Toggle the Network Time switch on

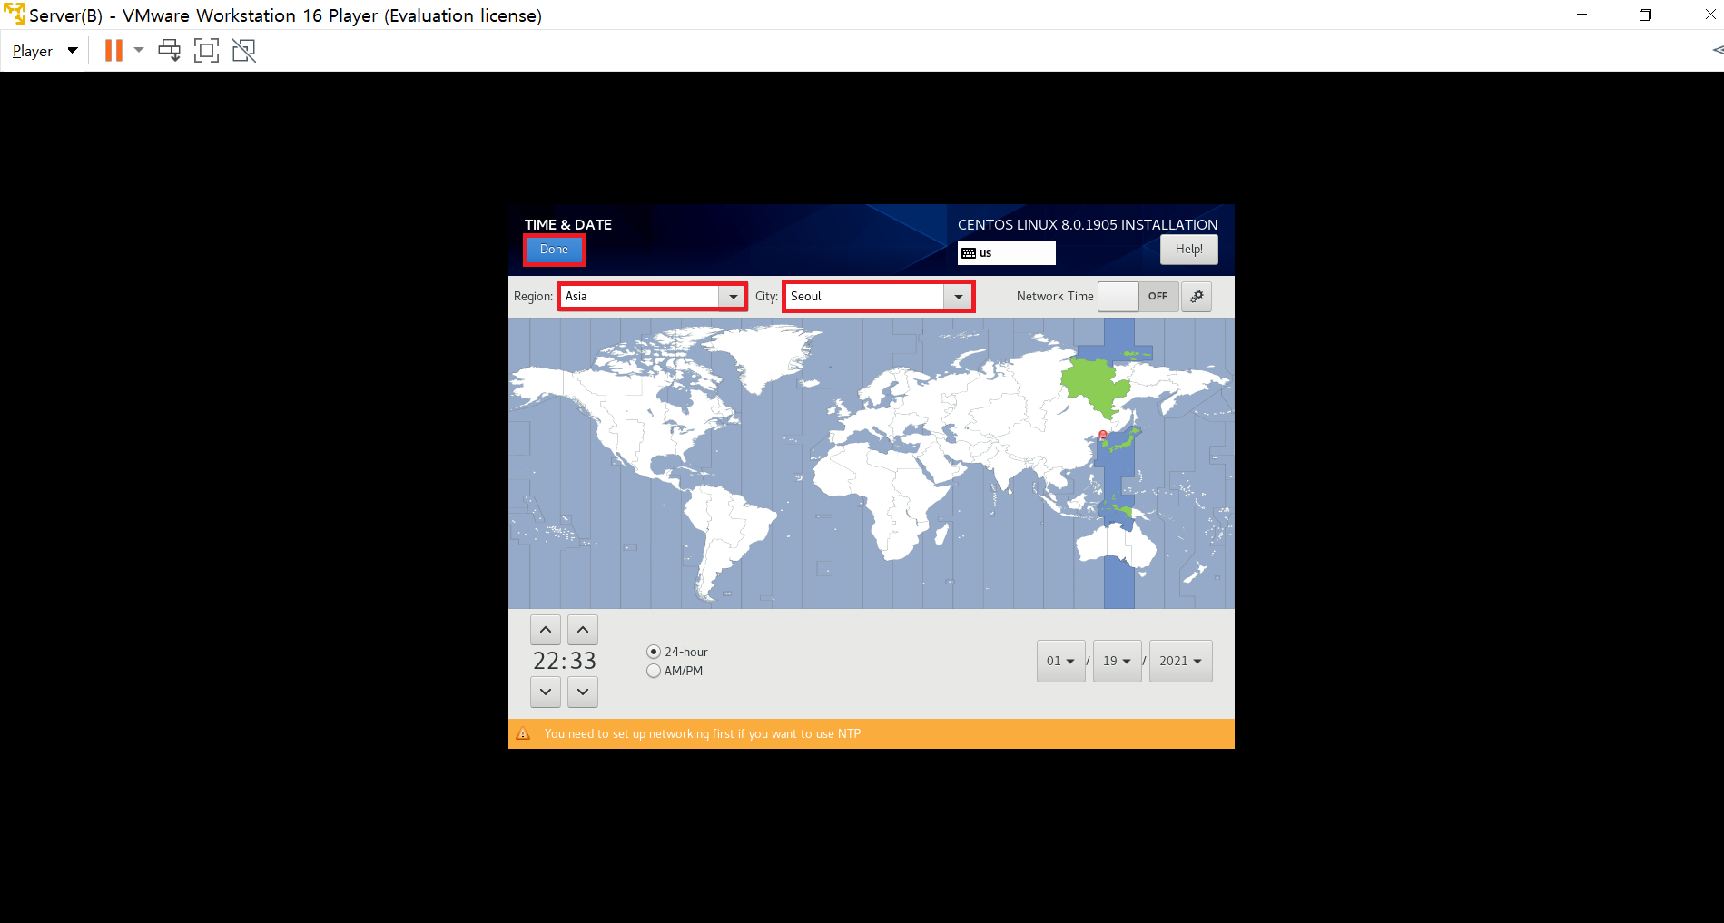click(1138, 297)
